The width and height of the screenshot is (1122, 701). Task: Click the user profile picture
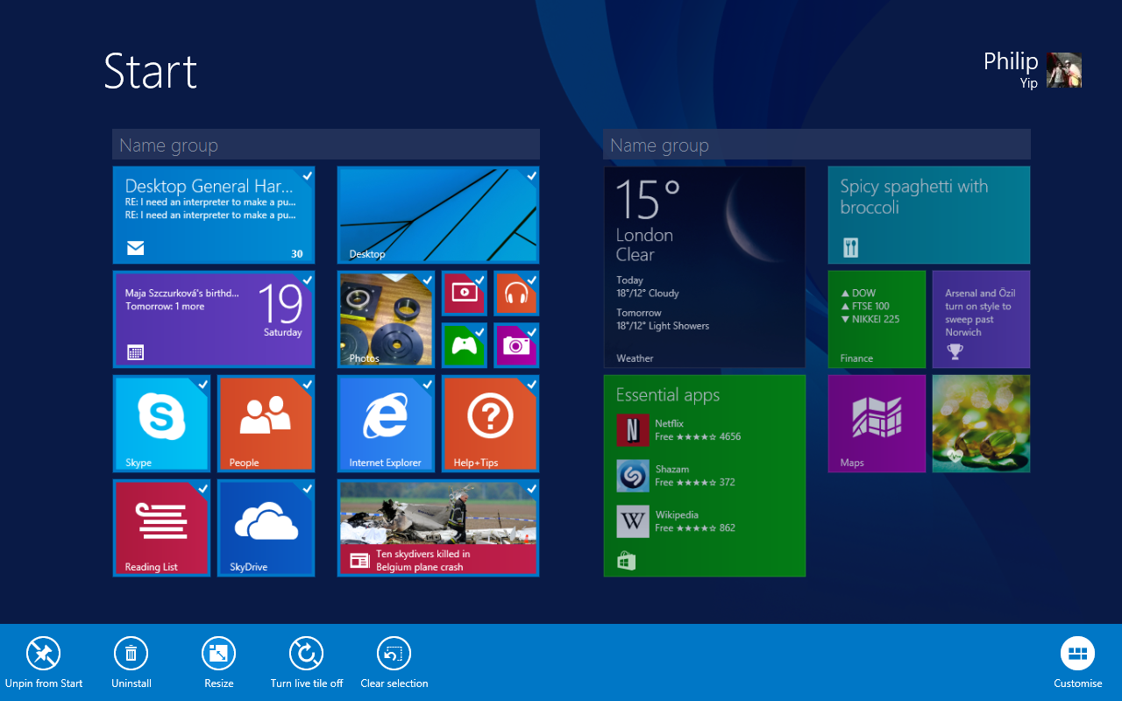click(1064, 70)
